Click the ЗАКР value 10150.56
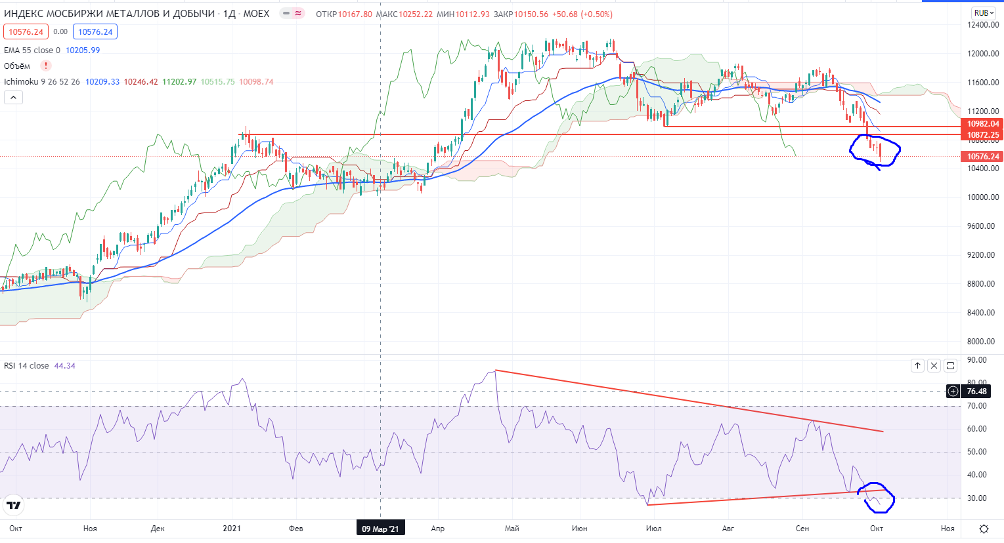Image resolution: width=1004 pixels, height=543 pixels. point(531,14)
